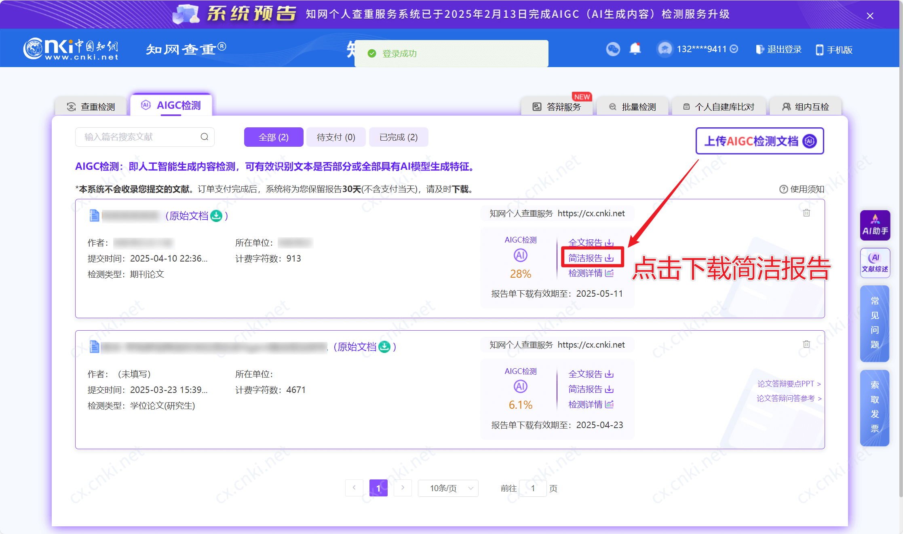Image resolution: width=903 pixels, height=534 pixels.
Task: Click the AI circle icon above 6.1%
Action: pyautogui.click(x=521, y=387)
